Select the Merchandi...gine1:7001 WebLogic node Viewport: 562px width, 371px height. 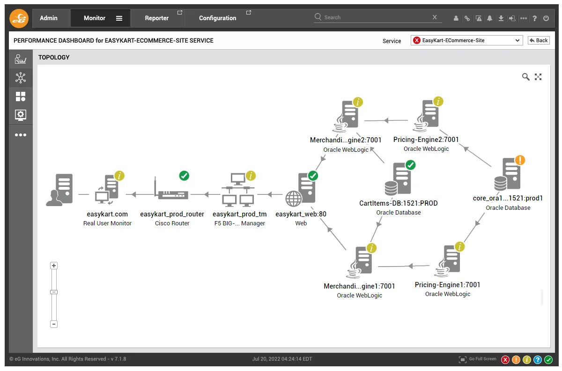[359, 262]
